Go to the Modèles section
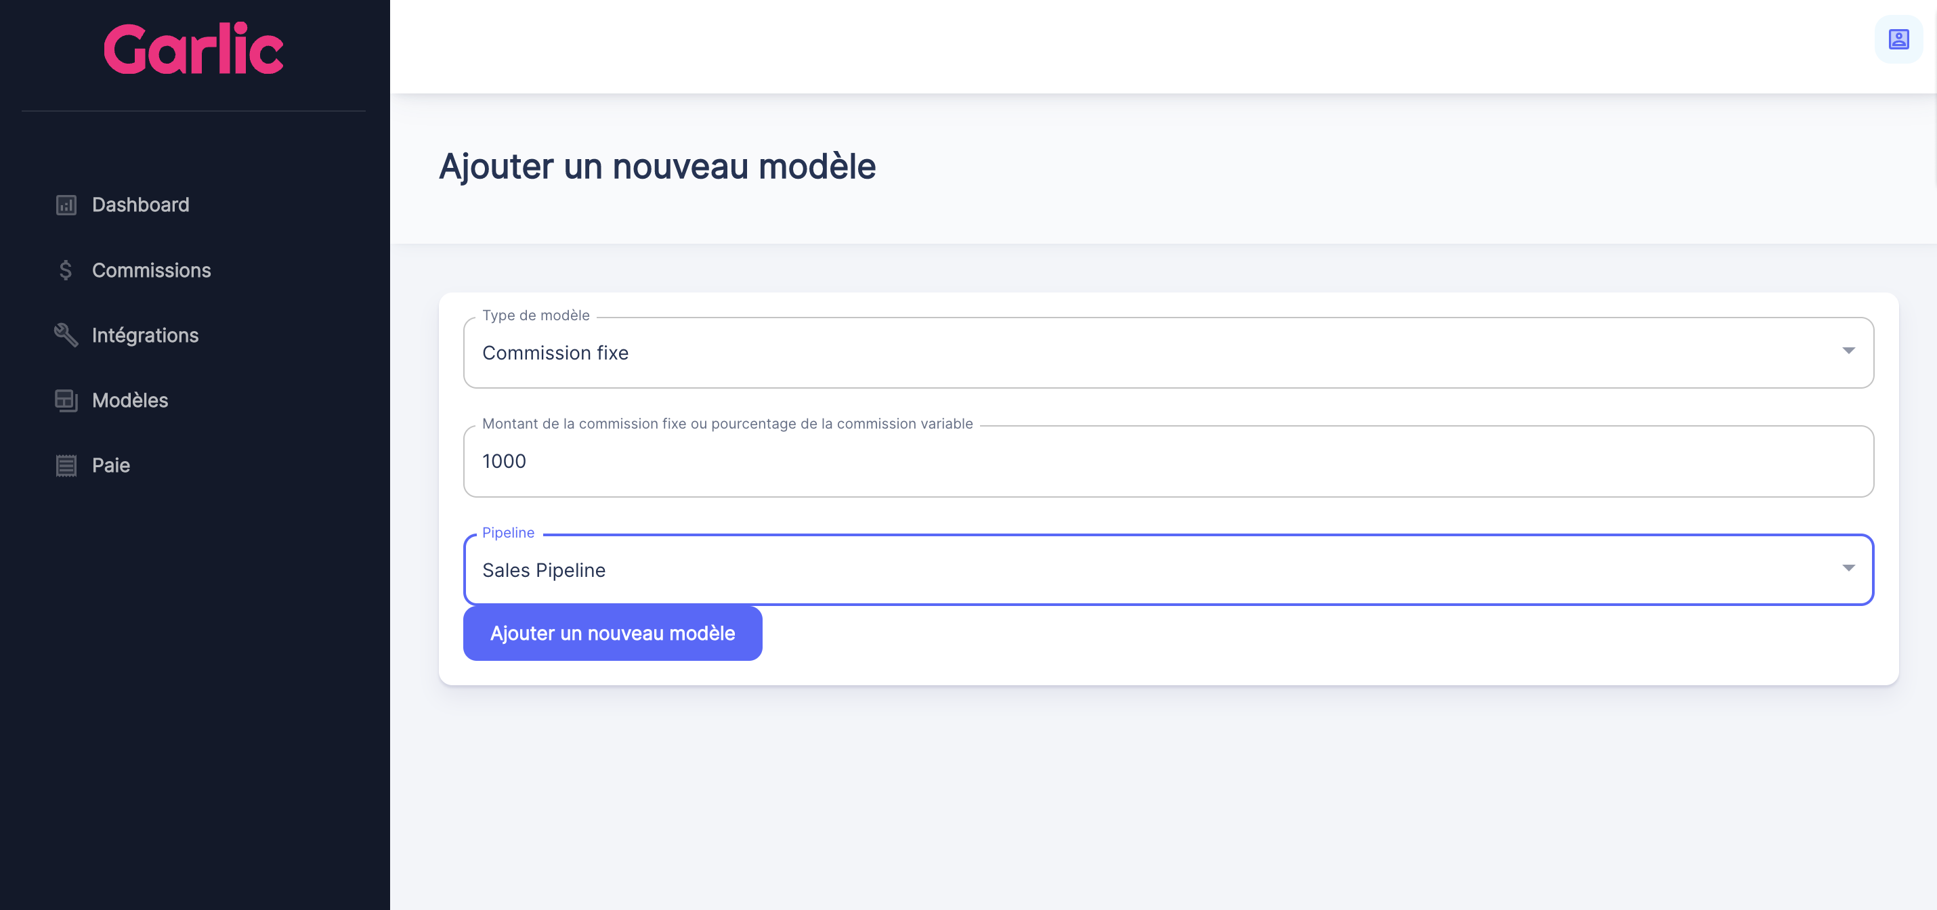The image size is (1937, 910). click(129, 399)
